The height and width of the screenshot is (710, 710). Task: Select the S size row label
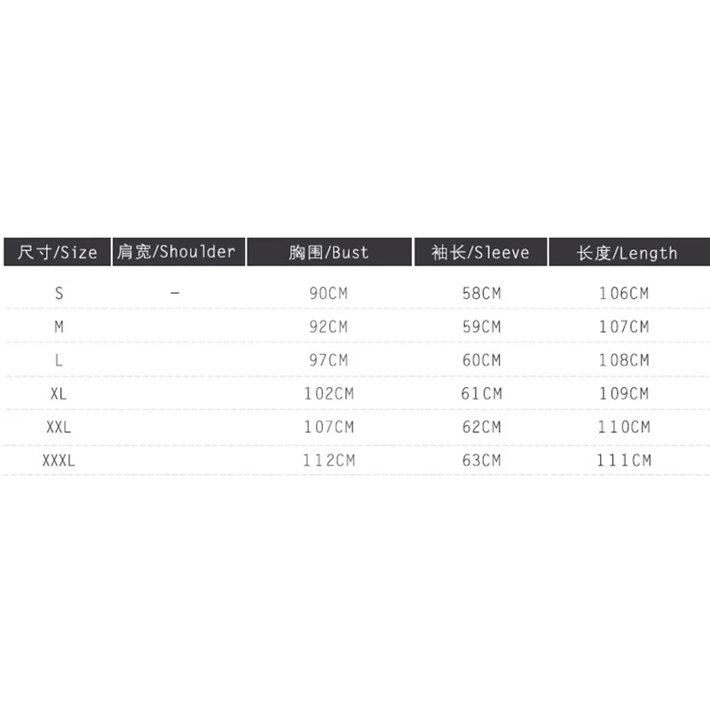pyautogui.click(x=59, y=293)
